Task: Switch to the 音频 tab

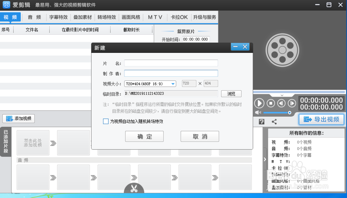Action: coord(34,17)
